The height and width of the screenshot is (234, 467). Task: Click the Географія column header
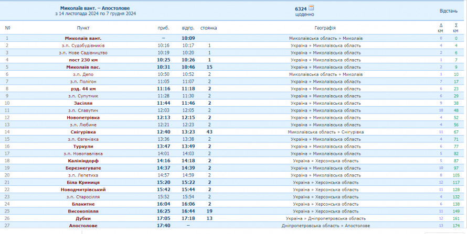325,28
